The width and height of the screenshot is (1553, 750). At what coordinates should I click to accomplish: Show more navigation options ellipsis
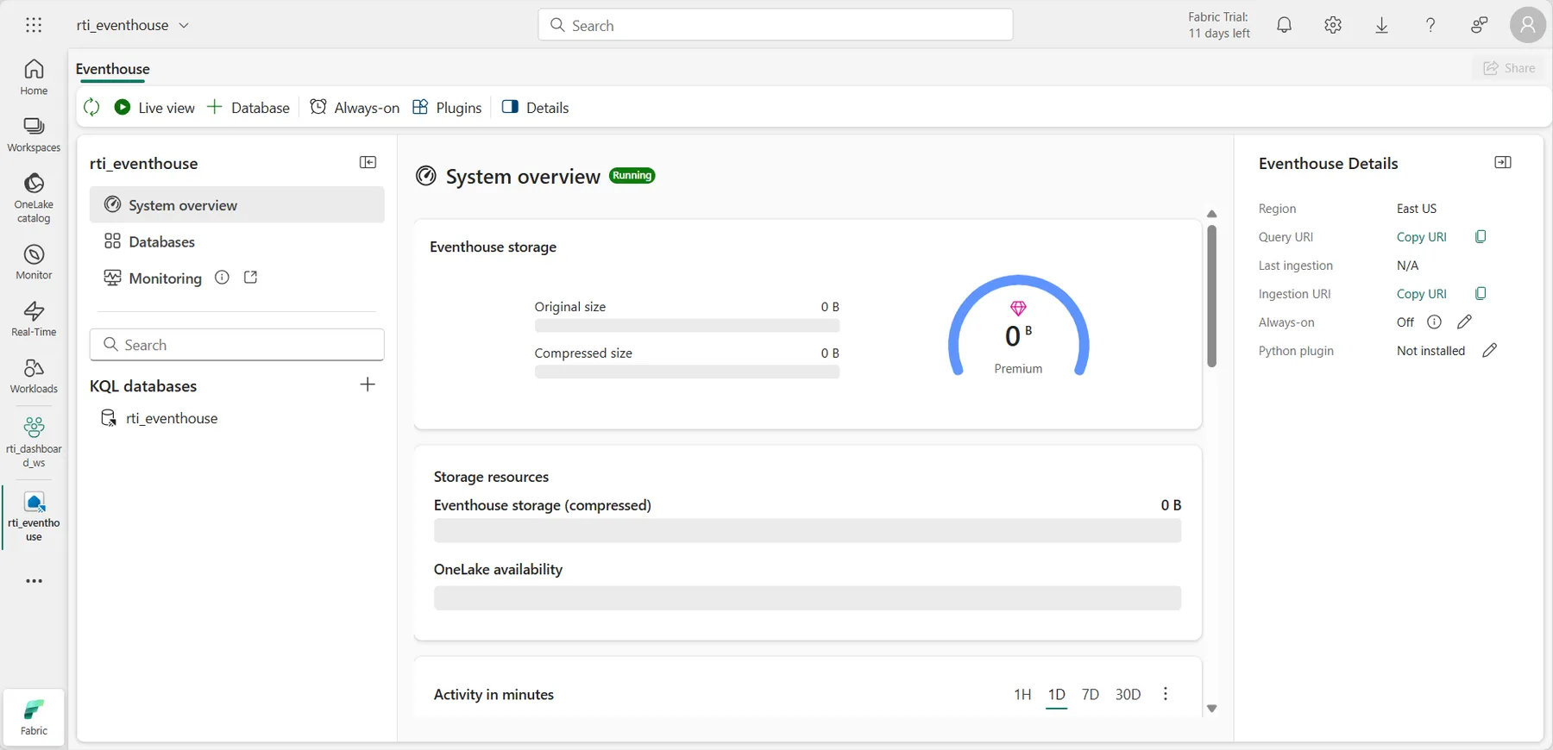[x=34, y=581]
